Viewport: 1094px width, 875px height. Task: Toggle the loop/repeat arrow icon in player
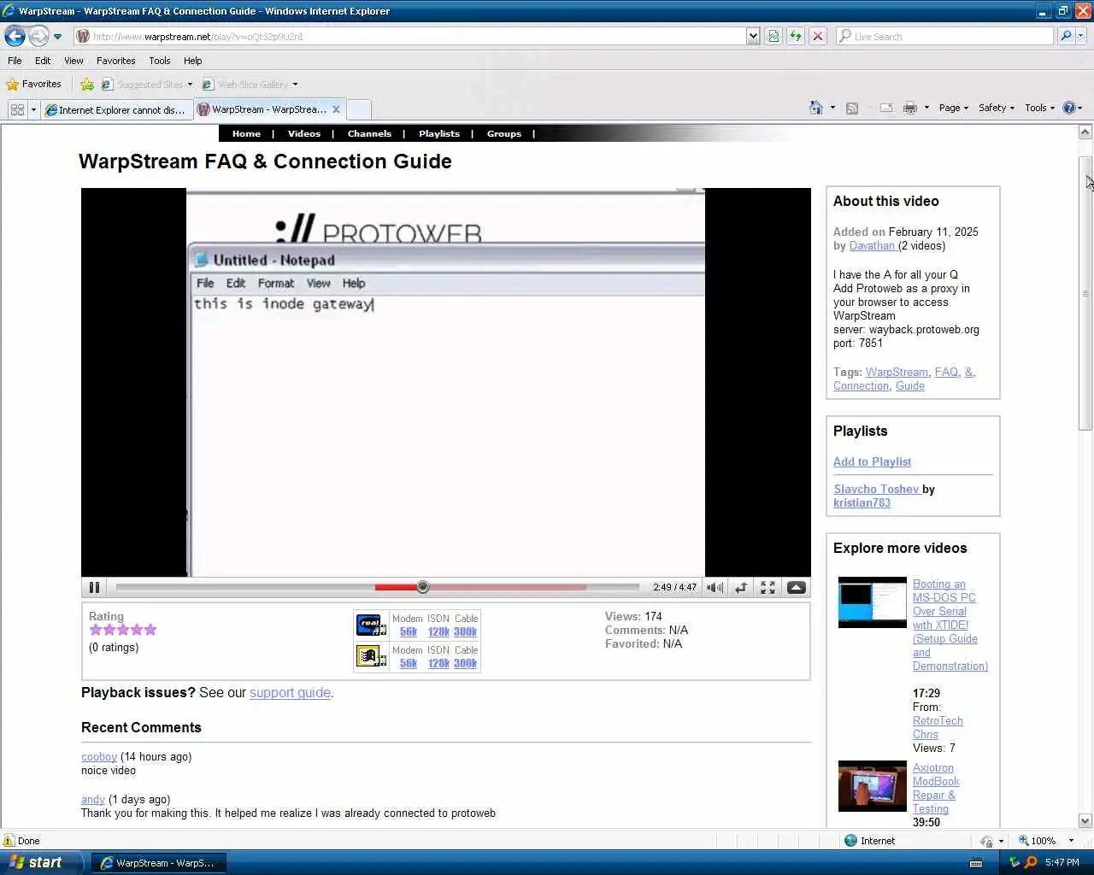(741, 587)
